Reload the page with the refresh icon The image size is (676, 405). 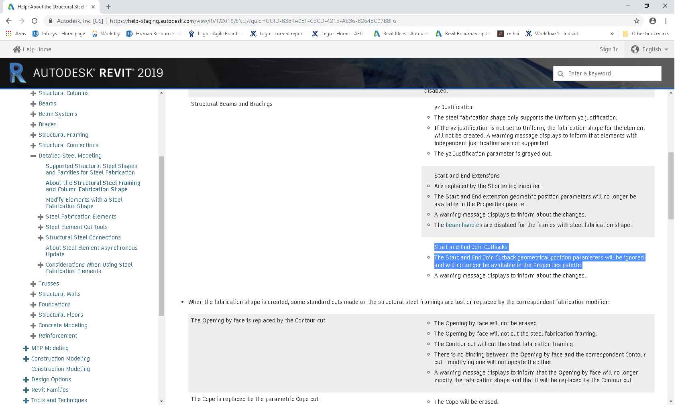coord(35,21)
